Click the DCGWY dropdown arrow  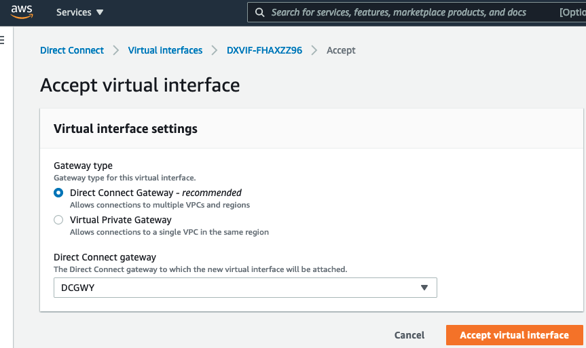(x=424, y=288)
